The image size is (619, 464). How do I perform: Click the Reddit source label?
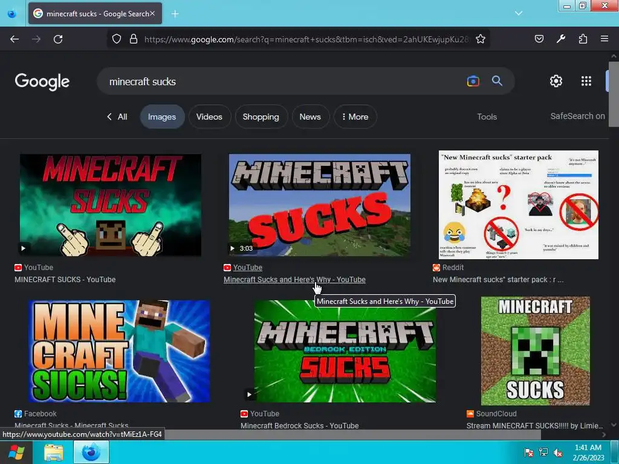(453, 268)
